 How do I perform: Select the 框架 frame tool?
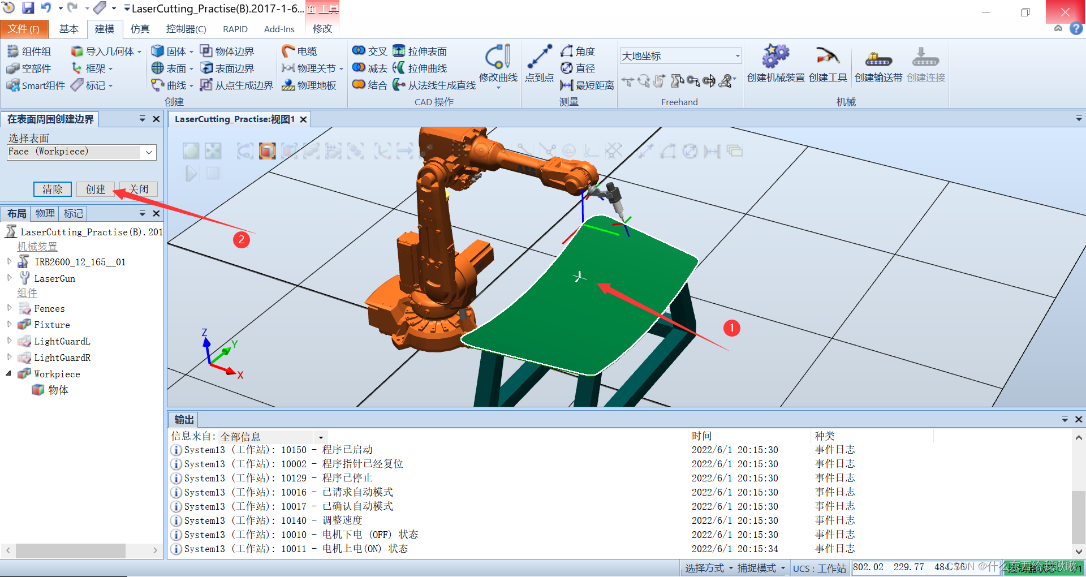(x=92, y=68)
